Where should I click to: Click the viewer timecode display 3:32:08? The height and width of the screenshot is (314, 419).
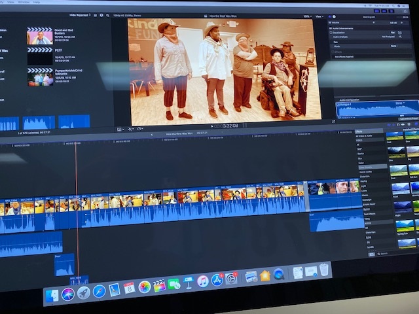[227, 126]
